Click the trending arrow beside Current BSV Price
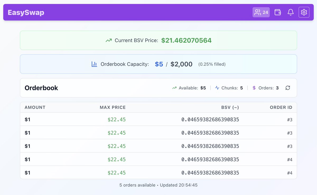The image size is (317, 195). (108, 40)
